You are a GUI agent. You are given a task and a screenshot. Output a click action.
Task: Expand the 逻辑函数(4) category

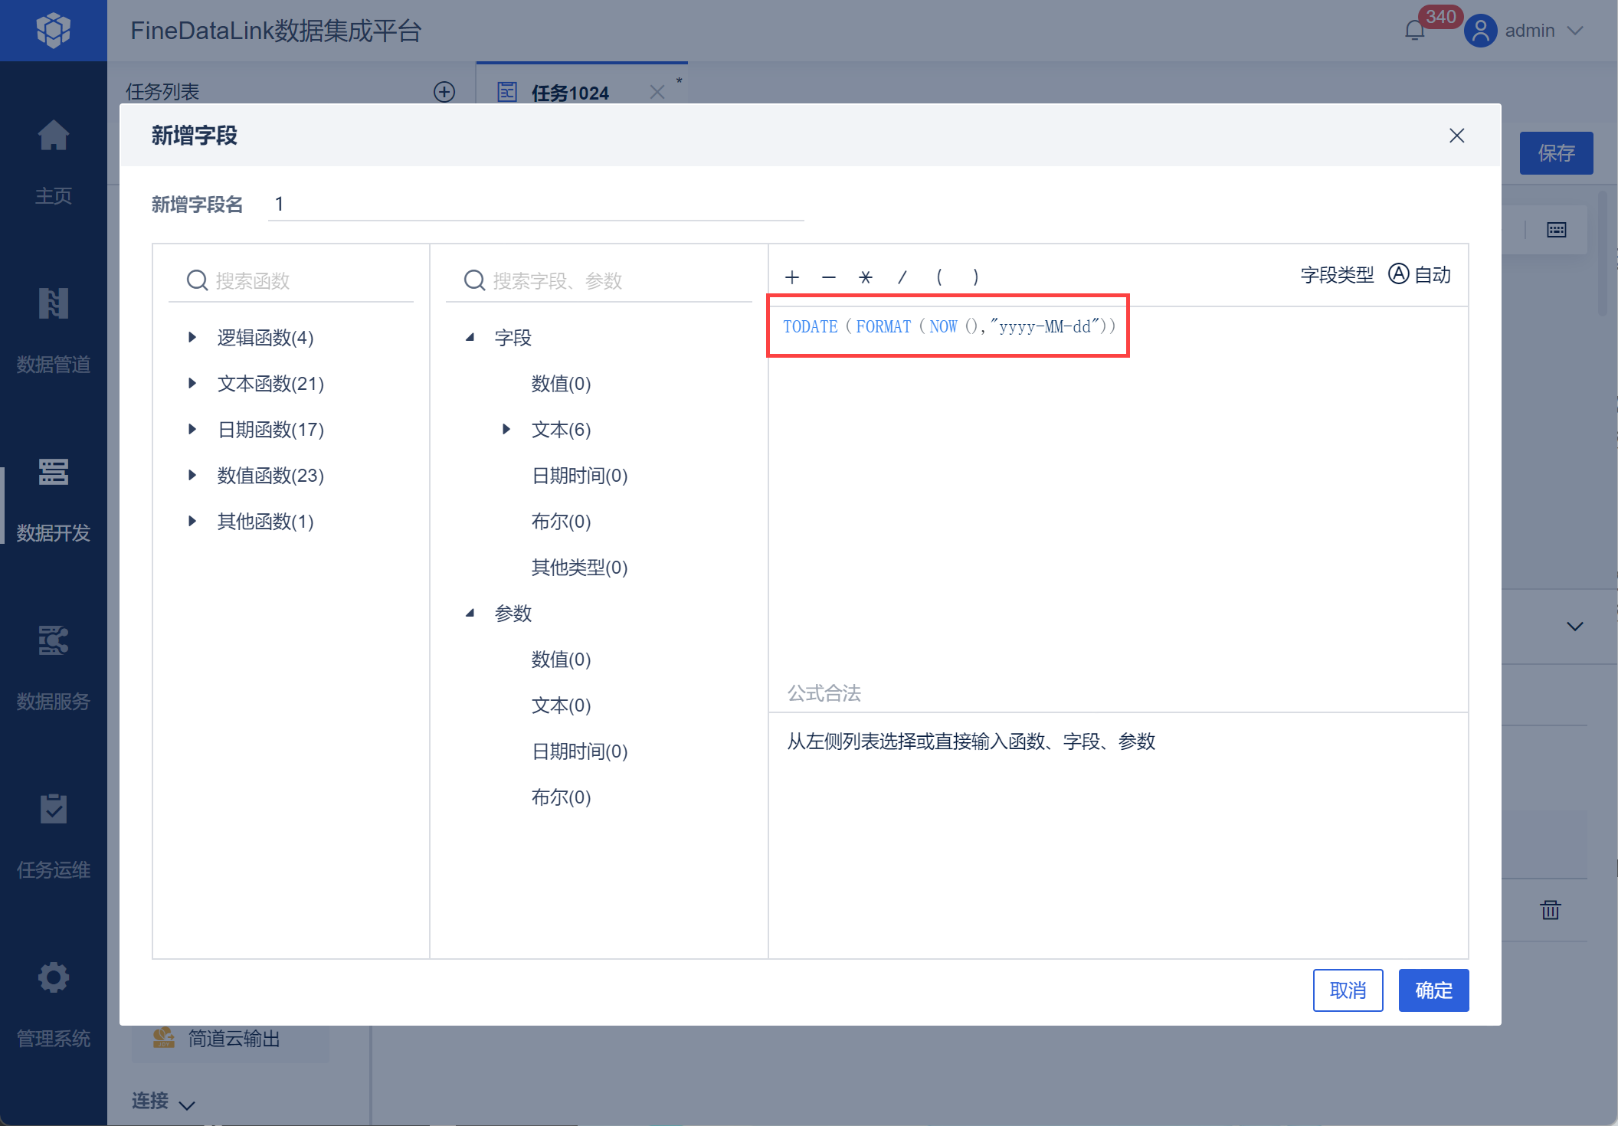coord(192,337)
